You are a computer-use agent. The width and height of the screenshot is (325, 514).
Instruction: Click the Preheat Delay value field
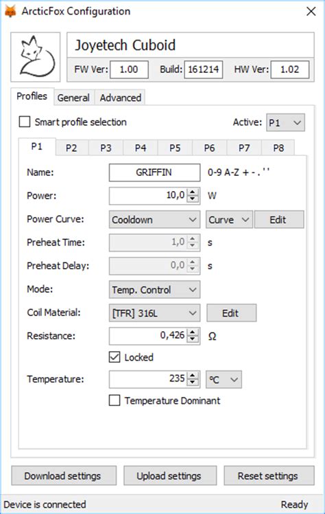[148, 266]
